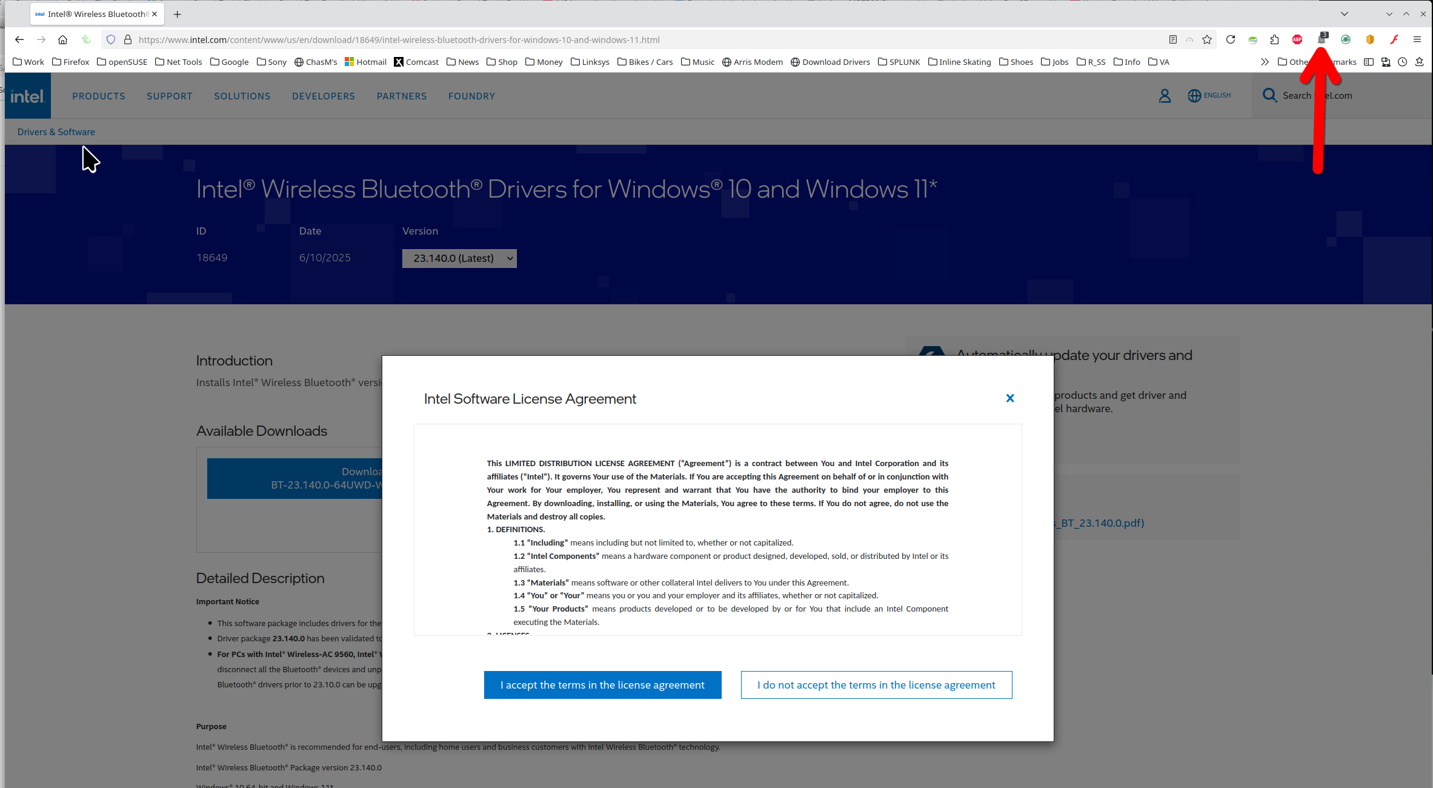List all open tabs dropdown

[1344, 14]
